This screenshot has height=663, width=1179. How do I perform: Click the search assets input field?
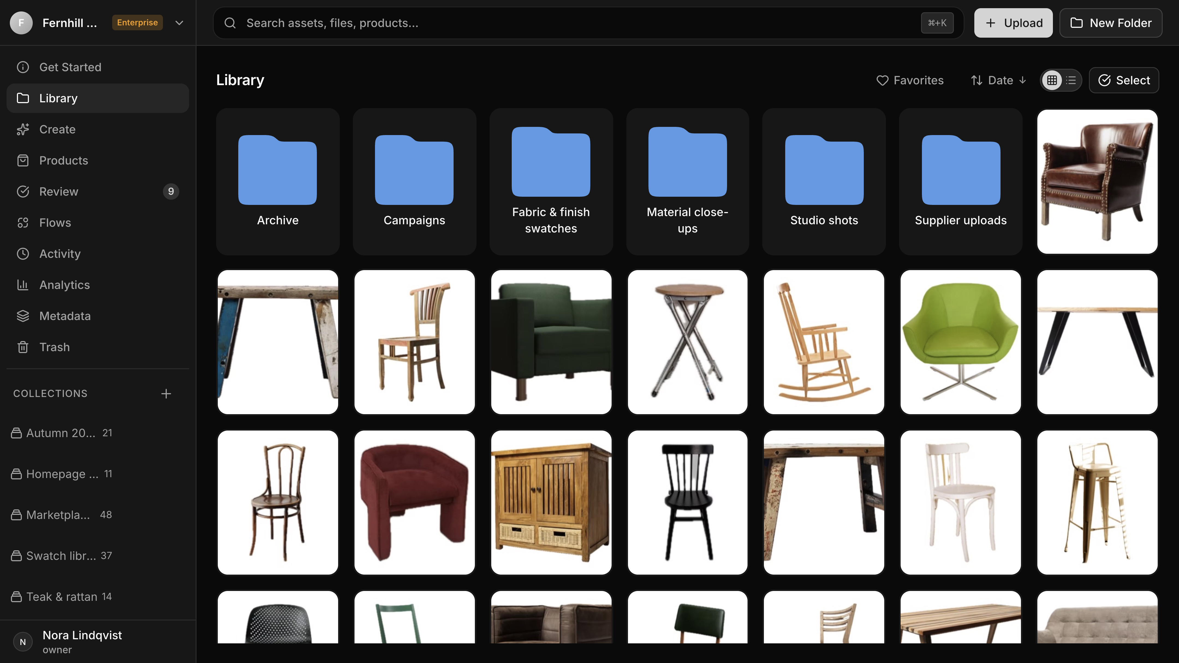[589, 23]
